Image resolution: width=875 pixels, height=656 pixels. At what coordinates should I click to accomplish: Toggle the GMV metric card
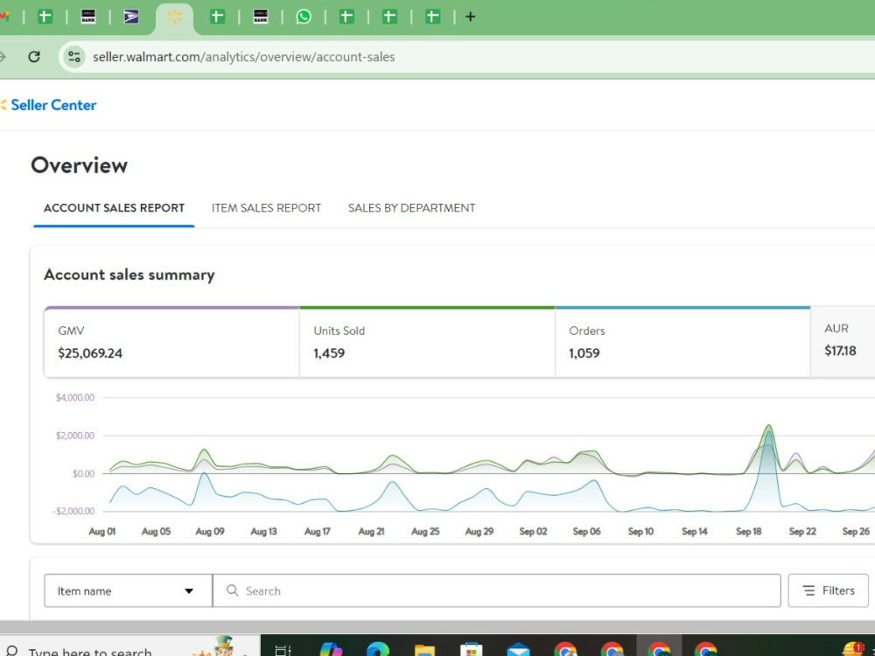pyautogui.click(x=171, y=342)
